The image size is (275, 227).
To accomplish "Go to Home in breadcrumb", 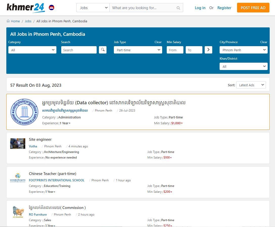I will tap(15, 21).
